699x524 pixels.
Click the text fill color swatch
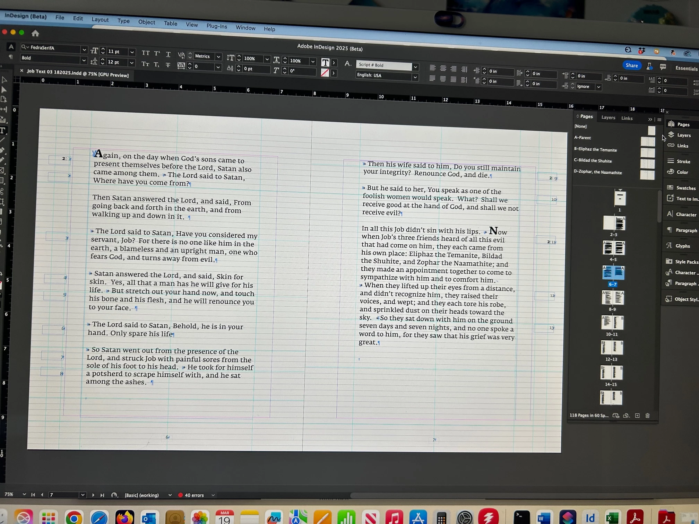(x=325, y=62)
